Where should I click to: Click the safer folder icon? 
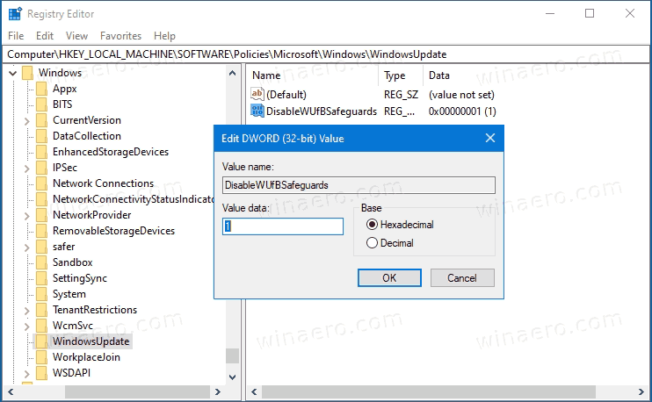41,247
